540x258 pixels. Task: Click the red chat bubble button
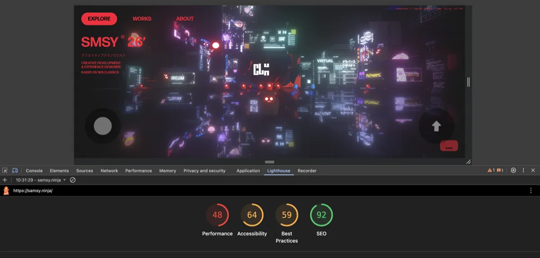point(449,146)
